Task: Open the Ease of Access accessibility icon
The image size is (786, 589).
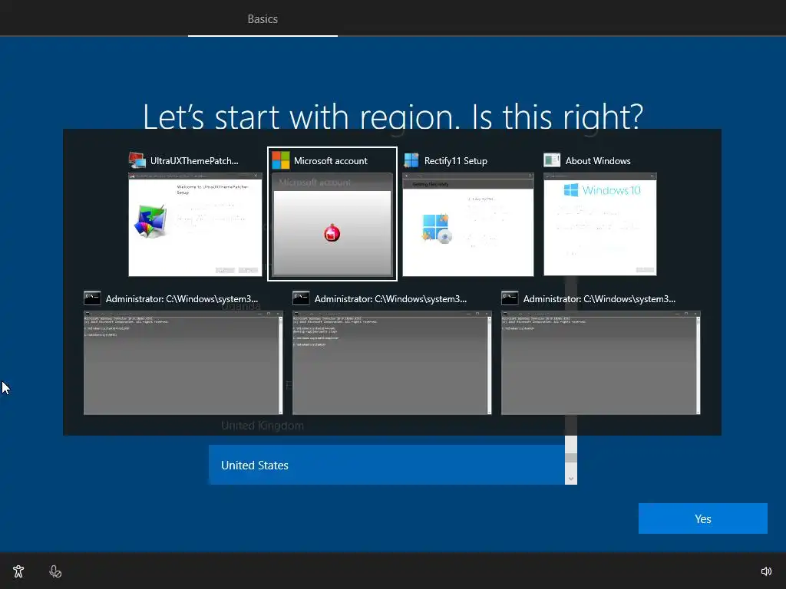Action: 18,571
